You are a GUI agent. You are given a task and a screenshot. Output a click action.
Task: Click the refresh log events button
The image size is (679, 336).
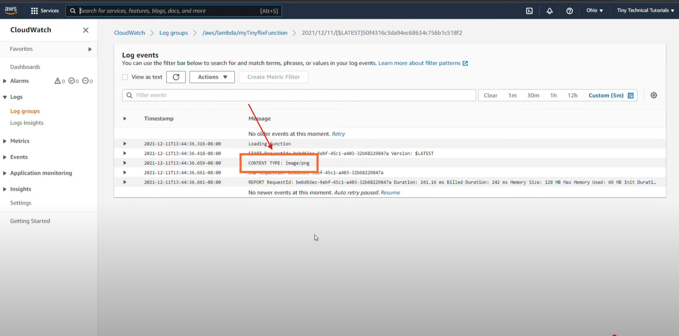(176, 77)
